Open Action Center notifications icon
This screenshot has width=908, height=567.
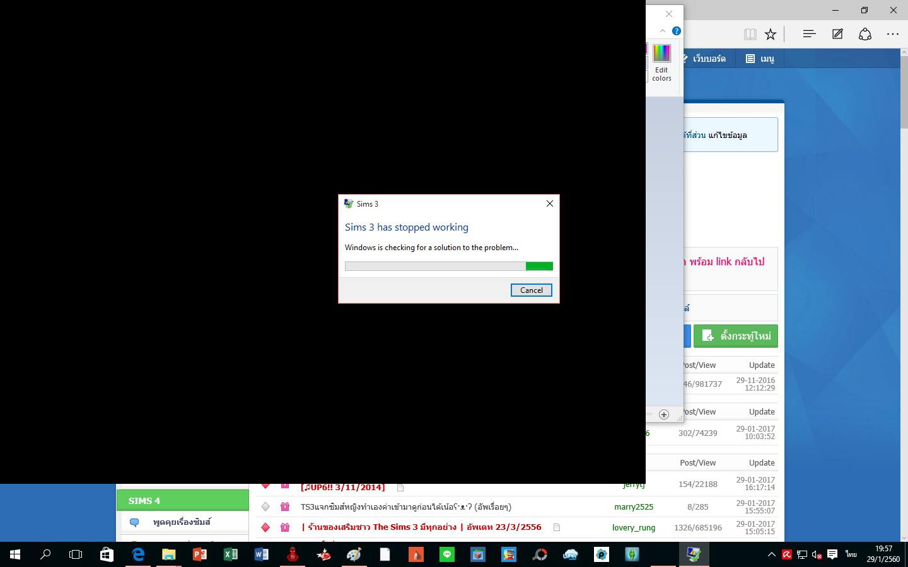pos(832,554)
